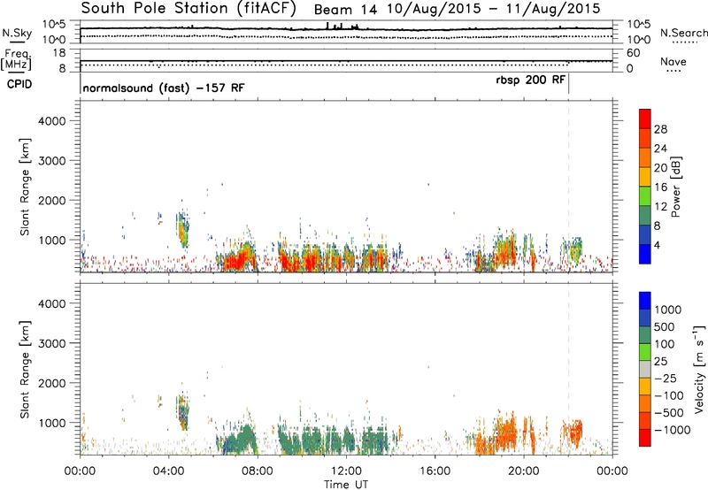Image resolution: width=708 pixels, height=490 pixels.
Task: Click the power echo patch near 04:30 UT
Action: (183, 229)
